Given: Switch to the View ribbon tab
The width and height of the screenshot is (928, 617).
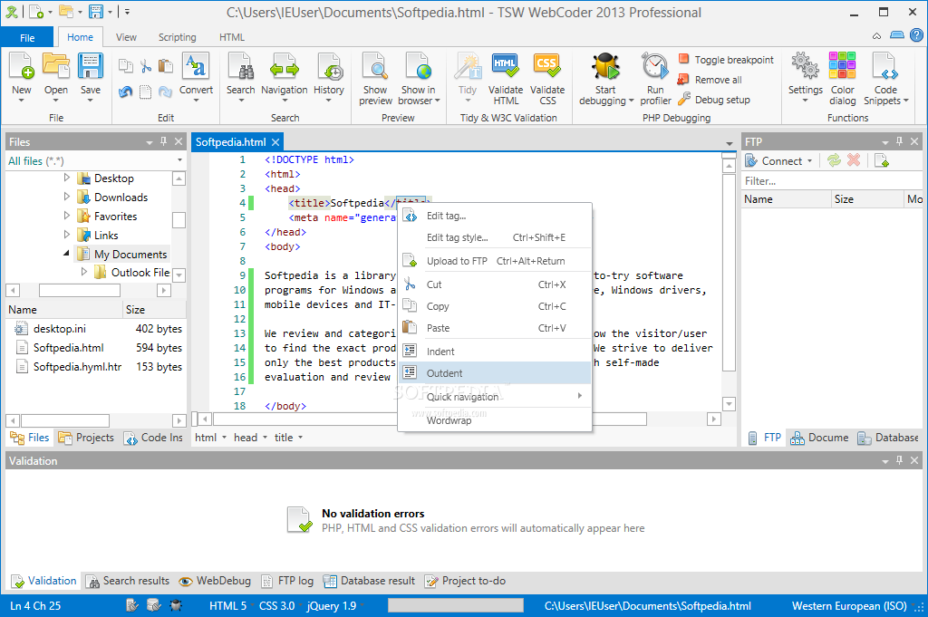Looking at the screenshot, I should [126, 37].
